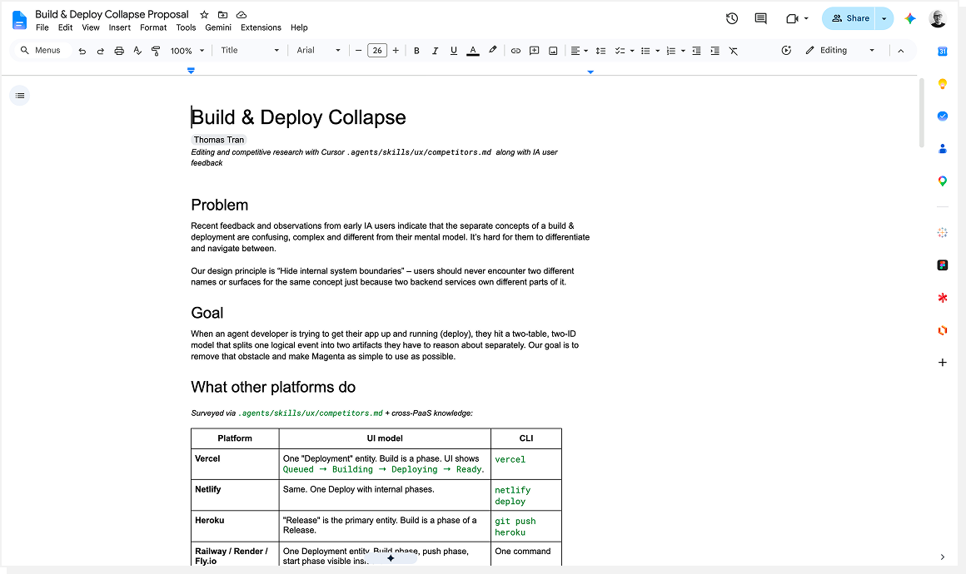Open the Google account avatar

point(938,18)
